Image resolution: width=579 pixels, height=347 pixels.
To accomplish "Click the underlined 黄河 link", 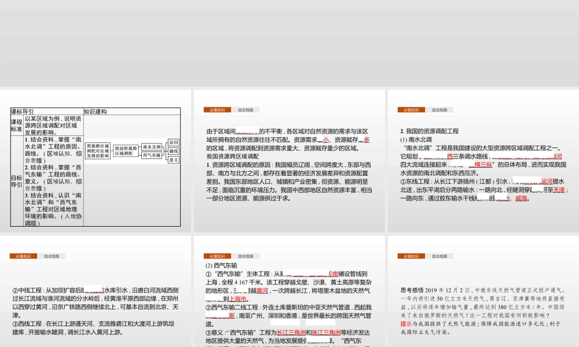I will [263, 290].
